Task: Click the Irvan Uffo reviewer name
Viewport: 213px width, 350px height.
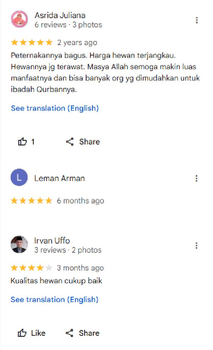Action: tap(52, 241)
